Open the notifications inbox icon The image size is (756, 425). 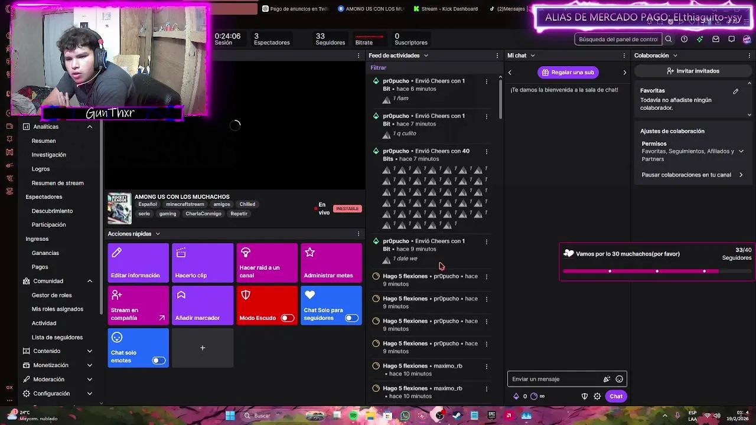coord(716,39)
